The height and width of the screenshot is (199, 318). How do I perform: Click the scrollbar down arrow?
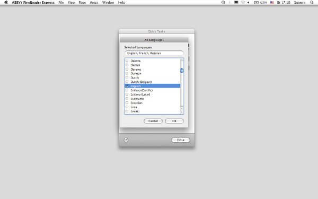click(x=182, y=112)
